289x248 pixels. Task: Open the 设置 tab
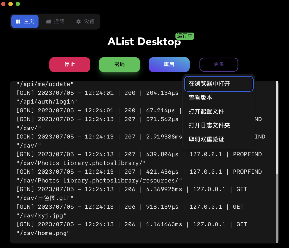(x=85, y=21)
